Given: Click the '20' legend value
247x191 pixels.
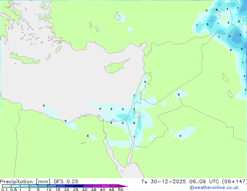Looking at the screenshot, I should (x=67, y=189).
